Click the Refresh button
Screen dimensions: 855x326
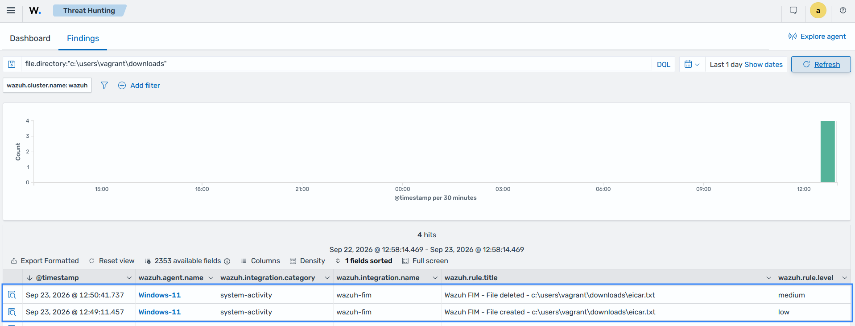click(x=821, y=64)
